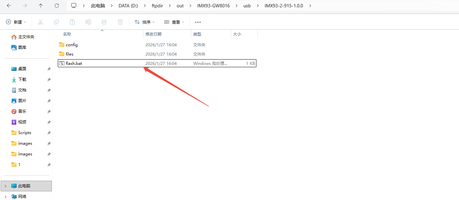The width and height of the screenshot is (459, 200).
Task: Click the Paste clipboard icon
Action: point(72,22)
